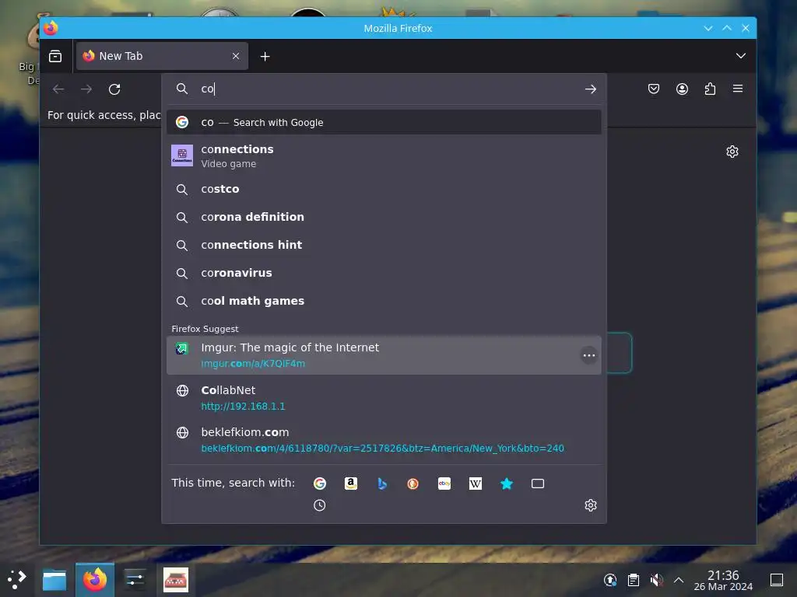Select 'co — Search with Google' row
797x597 pixels.
click(x=384, y=122)
